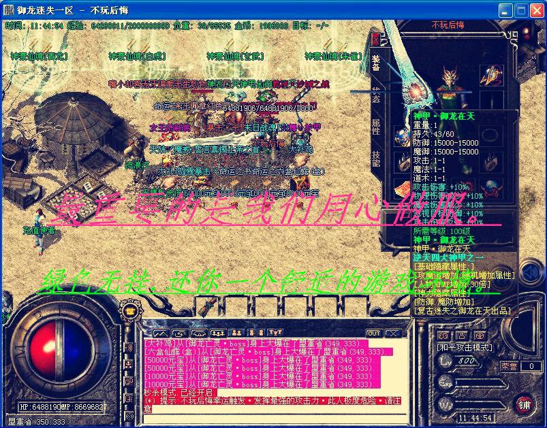Click the two-people friends icon in chat toolbar
This screenshot has height=428, width=547.
(x=237, y=333)
